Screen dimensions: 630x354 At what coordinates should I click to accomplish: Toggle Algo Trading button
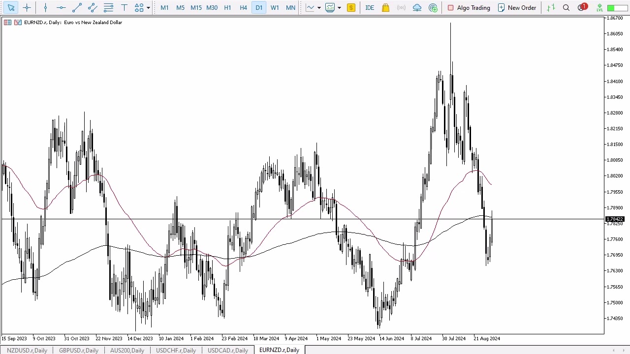pos(469,7)
